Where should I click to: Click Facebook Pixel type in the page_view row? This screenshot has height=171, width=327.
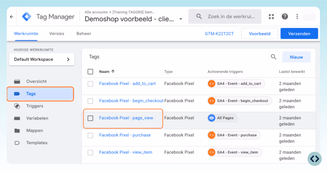(179, 118)
